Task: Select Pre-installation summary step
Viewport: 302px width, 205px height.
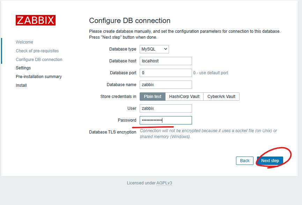Action: [x=39, y=77]
